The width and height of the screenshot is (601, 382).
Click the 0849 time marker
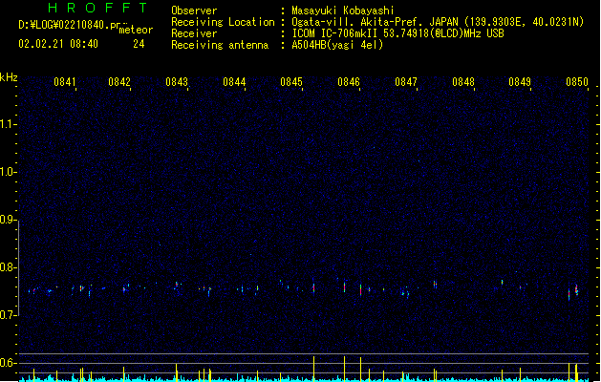click(x=520, y=82)
